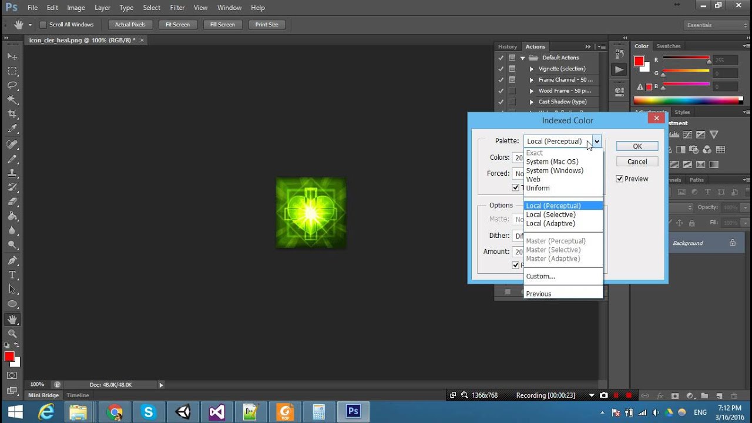Screen dimensions: 752x423
Task: Close the Palette dropdown arrow
Action: (596, 141)
